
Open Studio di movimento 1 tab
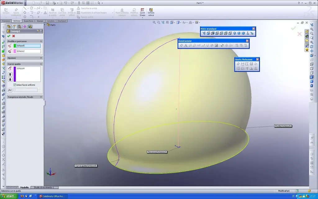(x=44, y=187)
